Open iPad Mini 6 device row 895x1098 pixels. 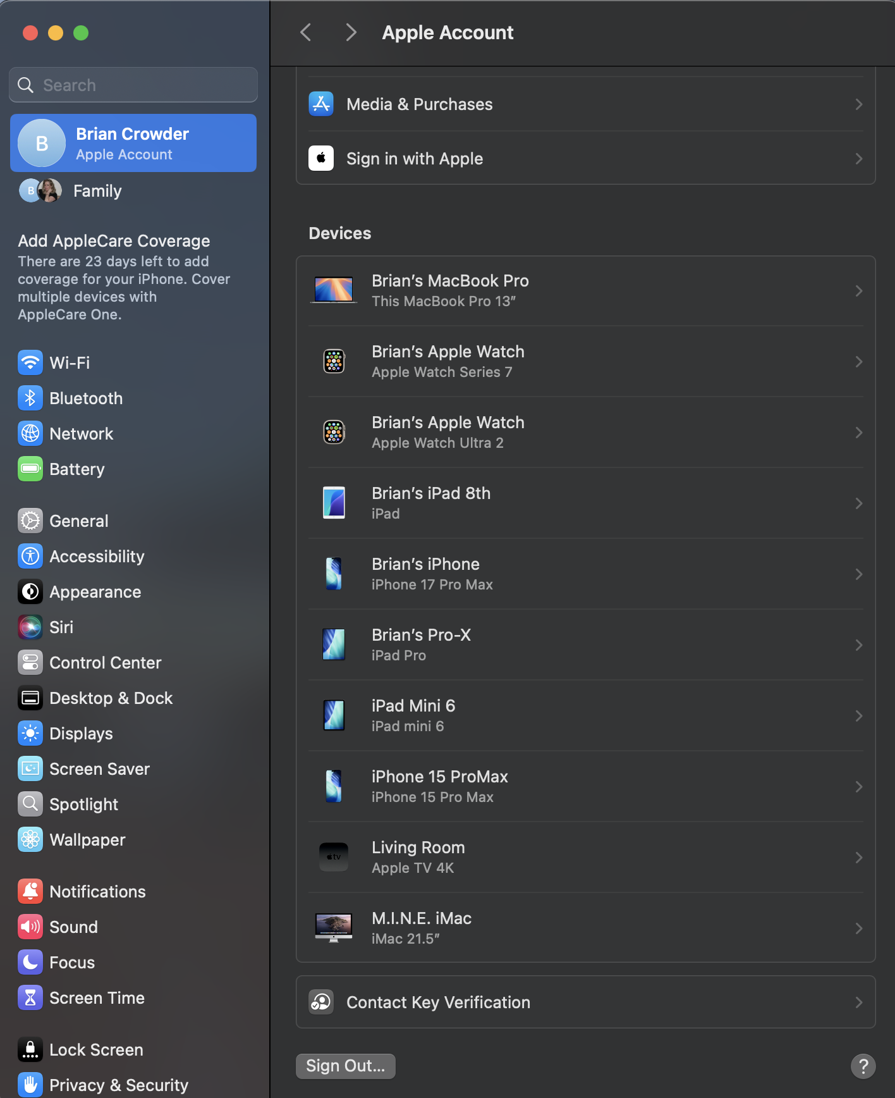[x=586, y=716]
